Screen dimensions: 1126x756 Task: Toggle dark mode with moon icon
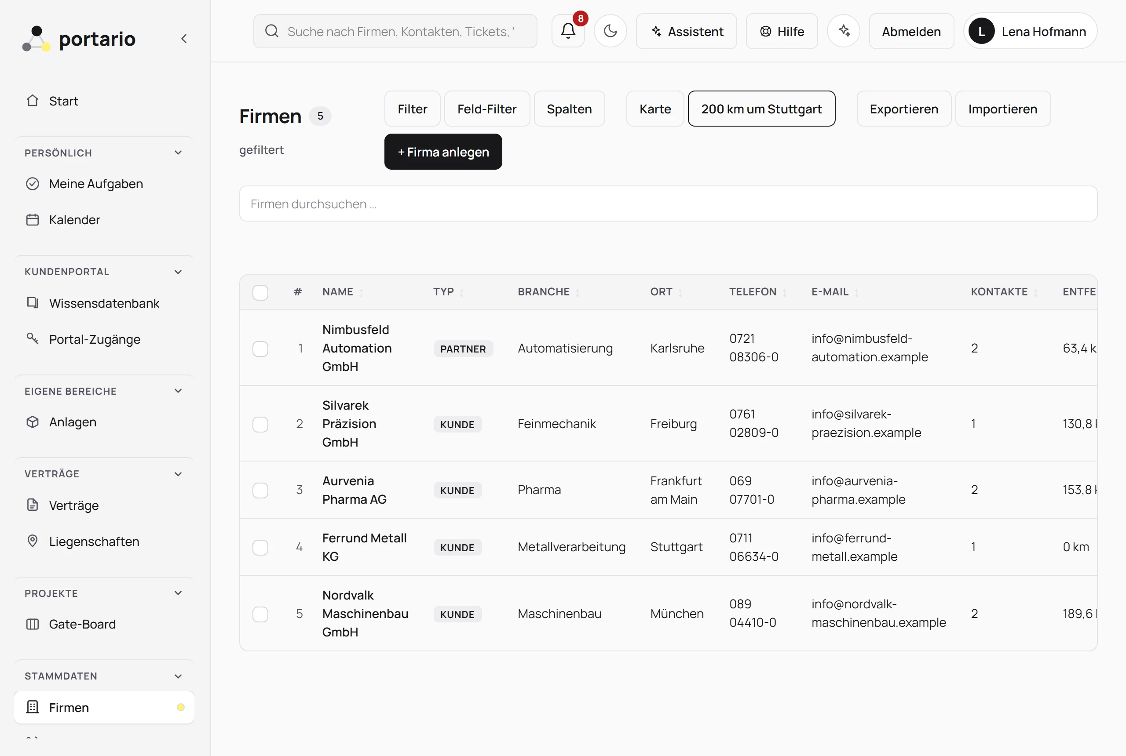pyautogui.click(x=610, y=31)
